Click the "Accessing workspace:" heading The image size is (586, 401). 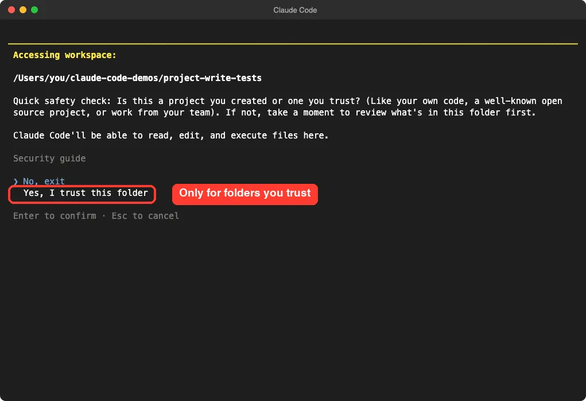(65, 55)
